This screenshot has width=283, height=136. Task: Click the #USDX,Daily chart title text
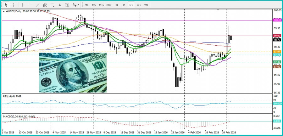(x=14, y=11)
